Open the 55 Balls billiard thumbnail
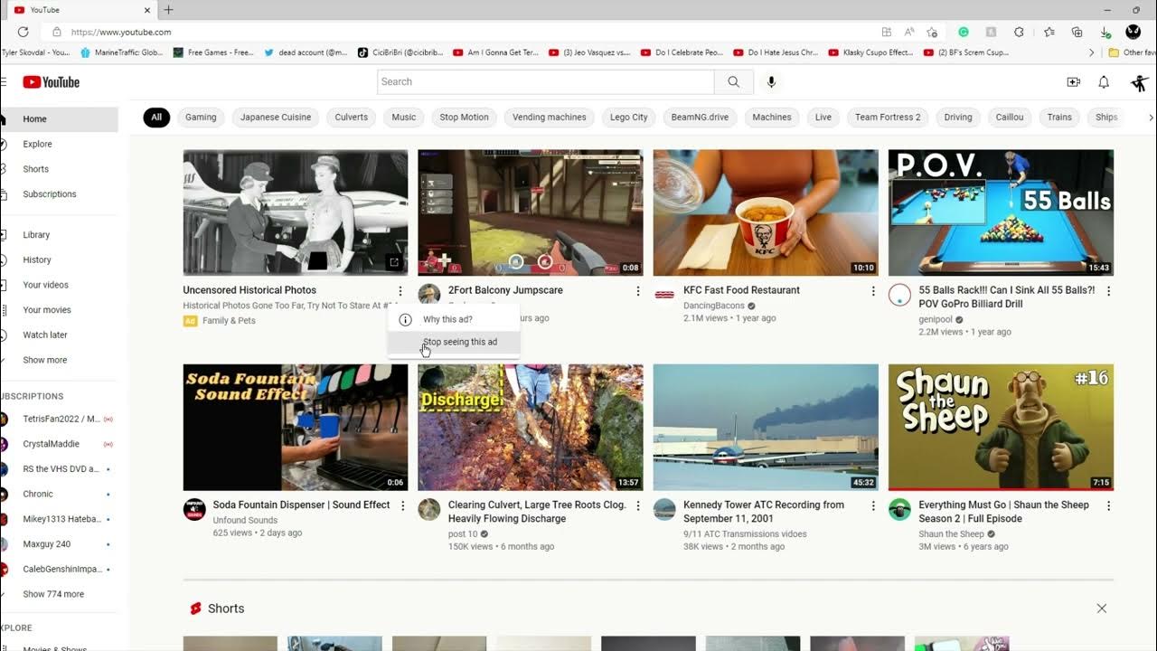 [x=1001, y=212]
